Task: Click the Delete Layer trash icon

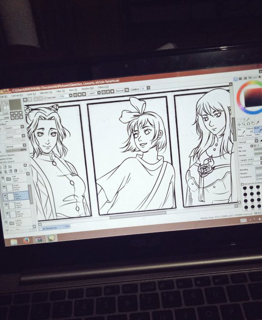Action: click(16, 171)
